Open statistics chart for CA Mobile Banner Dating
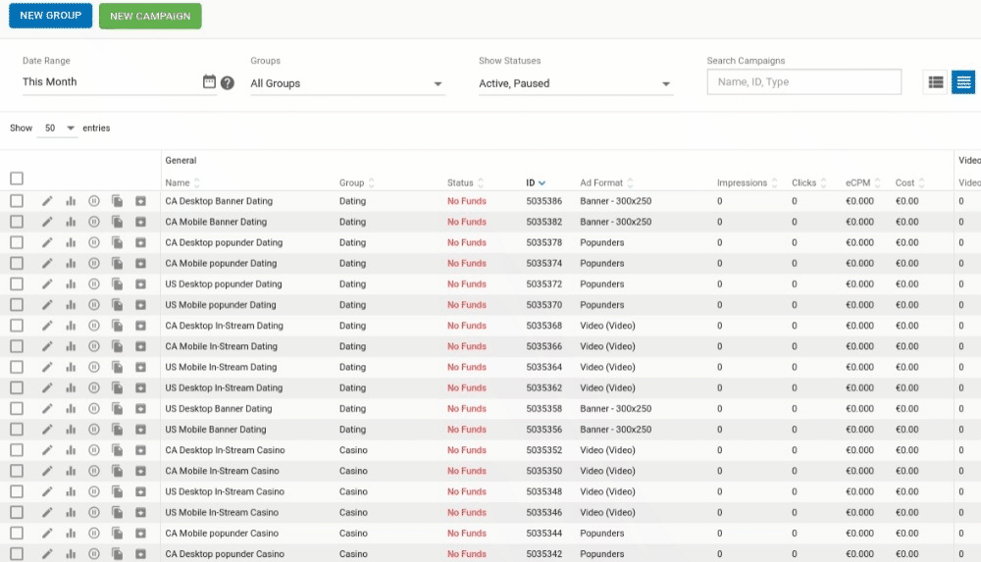The height and width of the screenshot is (562, 981). click(x=71, y=222)
